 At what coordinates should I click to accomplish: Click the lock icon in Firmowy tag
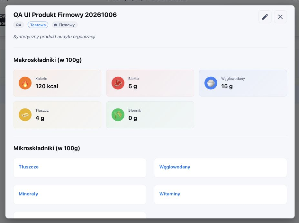56,25
